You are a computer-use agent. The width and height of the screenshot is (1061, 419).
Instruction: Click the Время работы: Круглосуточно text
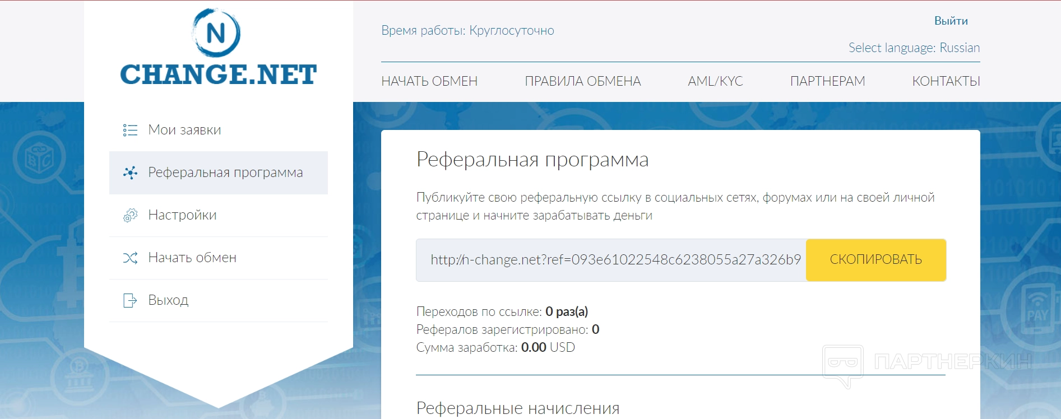[x=467, y=30]
